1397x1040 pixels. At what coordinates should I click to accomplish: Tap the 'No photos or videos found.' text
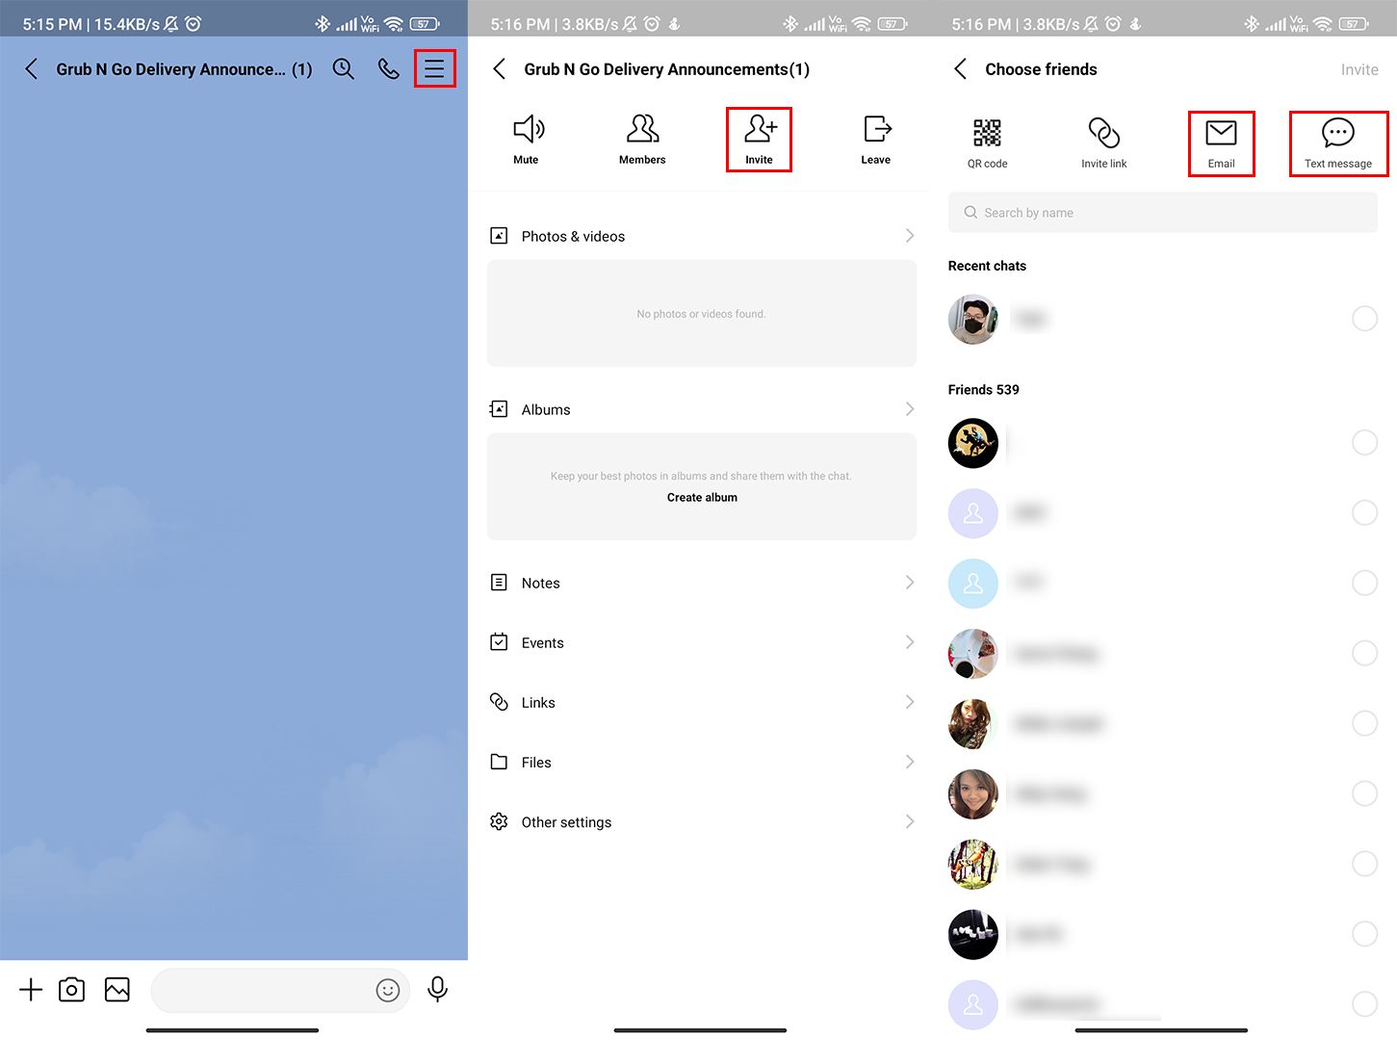[701, 314]
